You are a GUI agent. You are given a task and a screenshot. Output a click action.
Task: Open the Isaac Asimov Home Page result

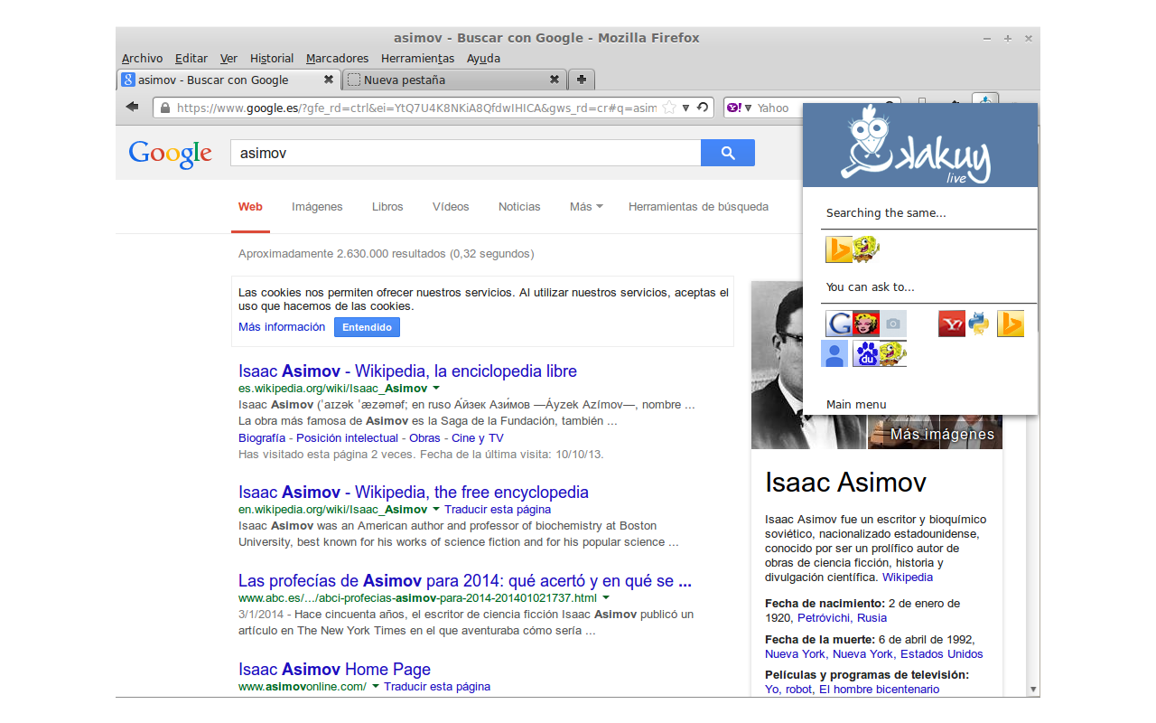click(334, 670)
